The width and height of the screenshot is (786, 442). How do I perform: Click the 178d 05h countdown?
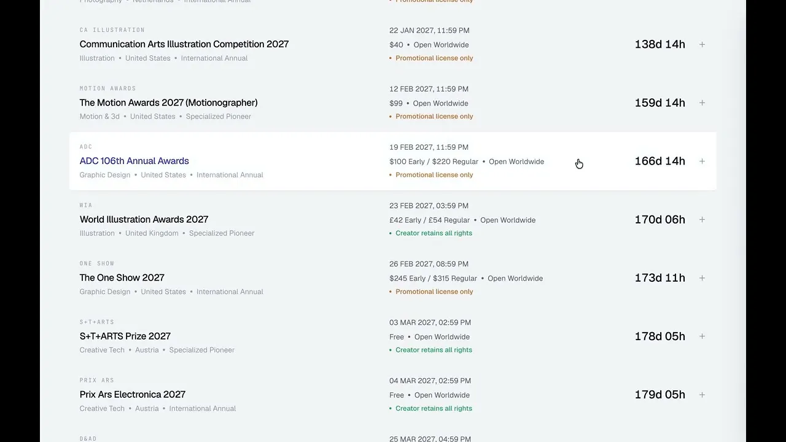pyautogui.click(x=660, y=336)
